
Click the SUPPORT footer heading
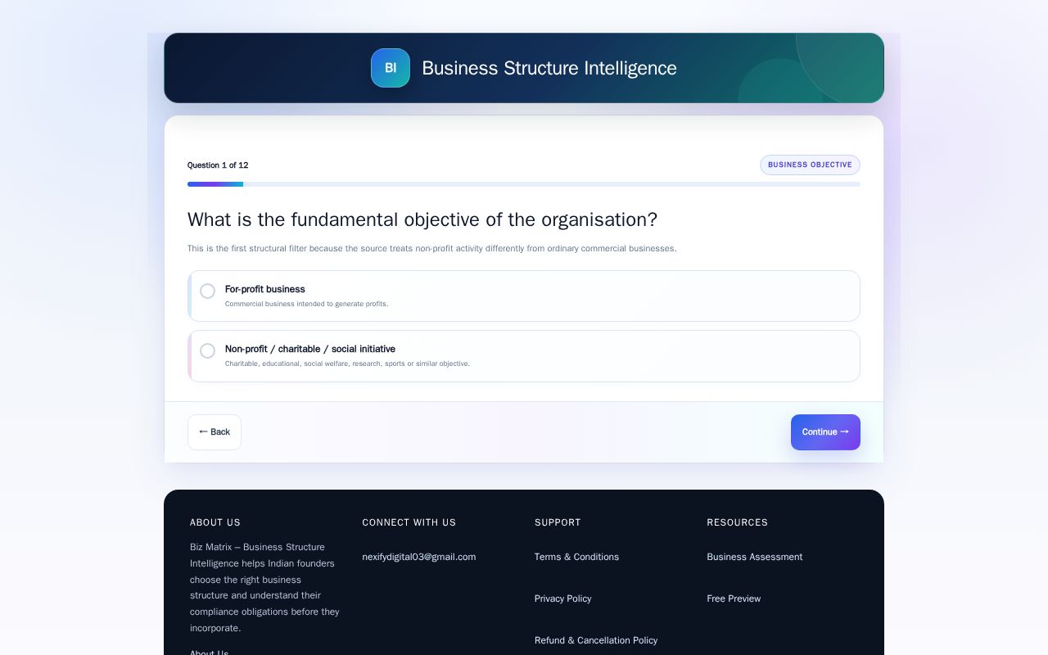[558, 522]
